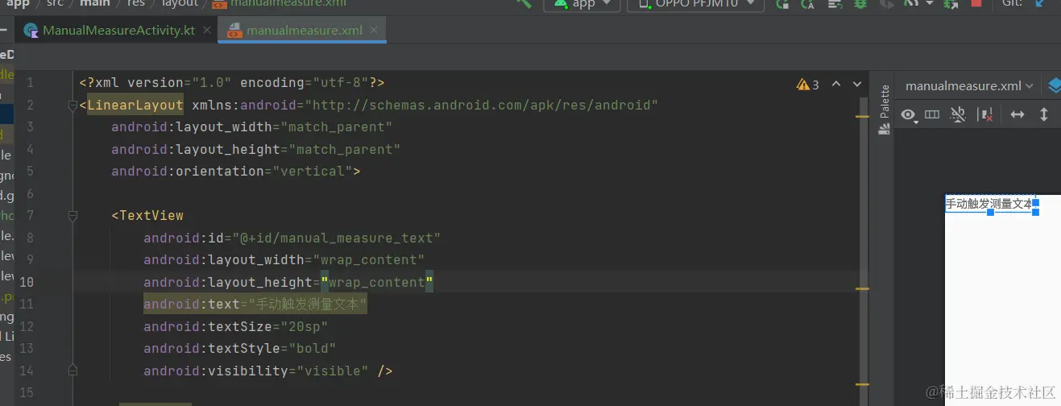
Task: Click line number 5 in the gutter
Action: (30, 172)
